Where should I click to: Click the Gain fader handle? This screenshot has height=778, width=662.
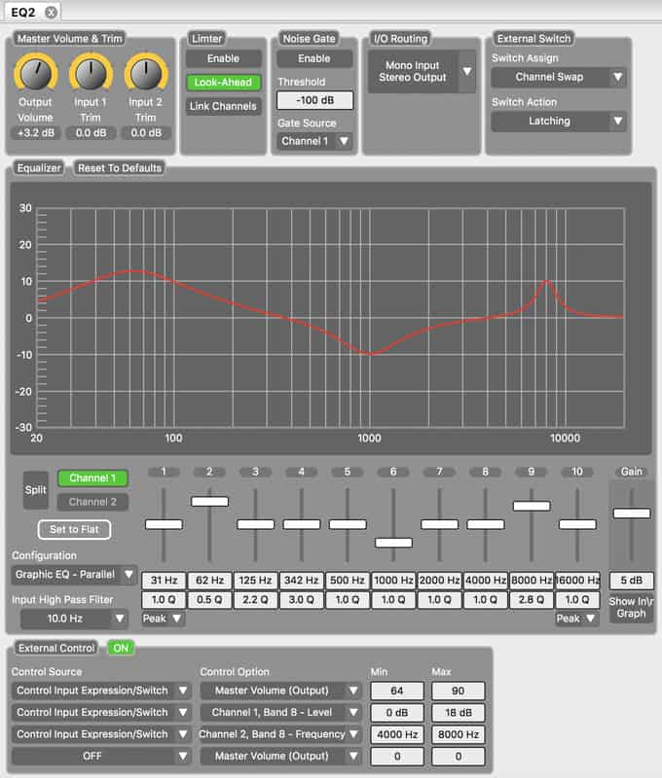pyautogui.click(x=631, y=513)
